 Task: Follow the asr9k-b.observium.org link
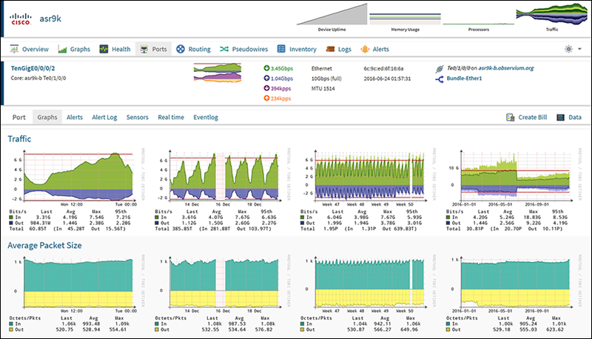pos(506,68)
